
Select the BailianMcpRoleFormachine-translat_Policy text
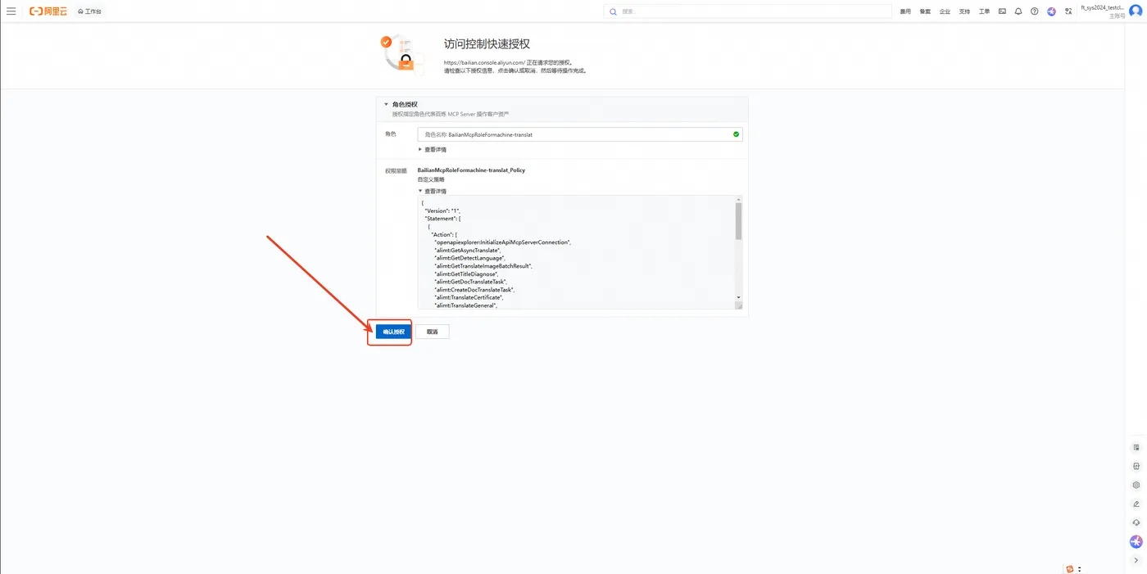point(471,170)
